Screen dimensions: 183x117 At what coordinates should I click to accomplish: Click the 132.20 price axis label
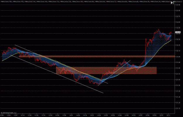pyautogui.click(x=178, y=45)
